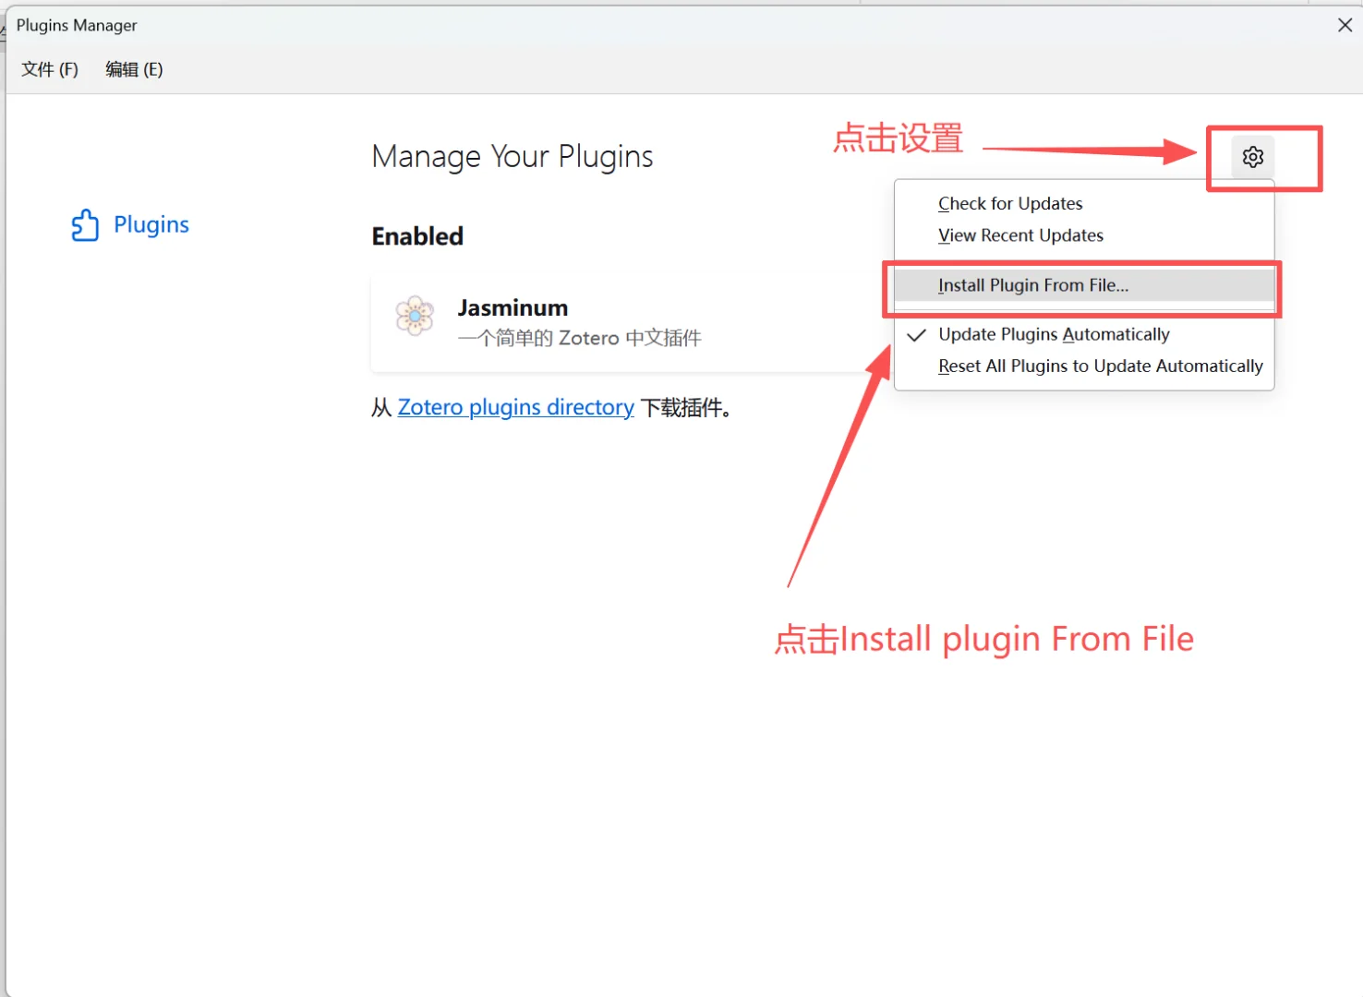
Task: Open Zotero plugins directory link
Action: tap(515, 407)
